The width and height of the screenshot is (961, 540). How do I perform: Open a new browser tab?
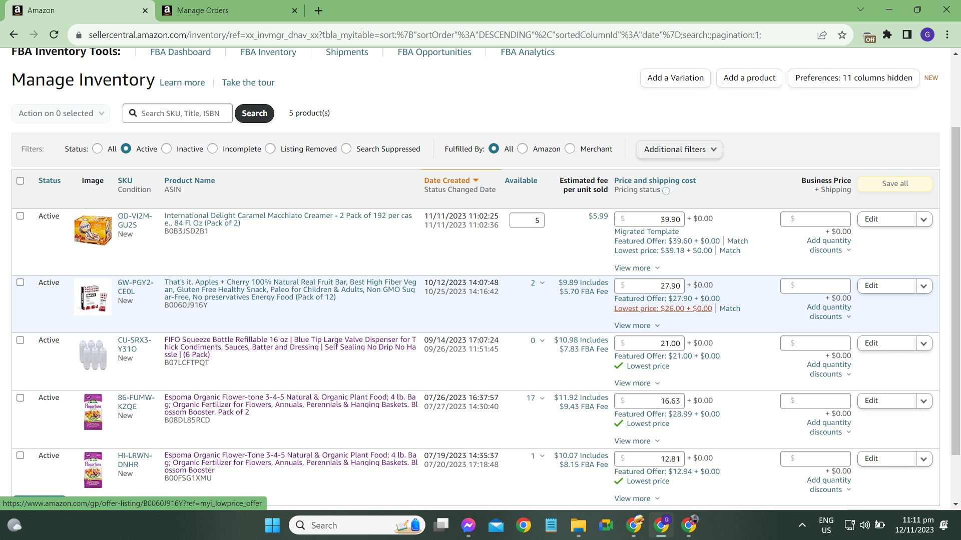[x=318, y=10]
